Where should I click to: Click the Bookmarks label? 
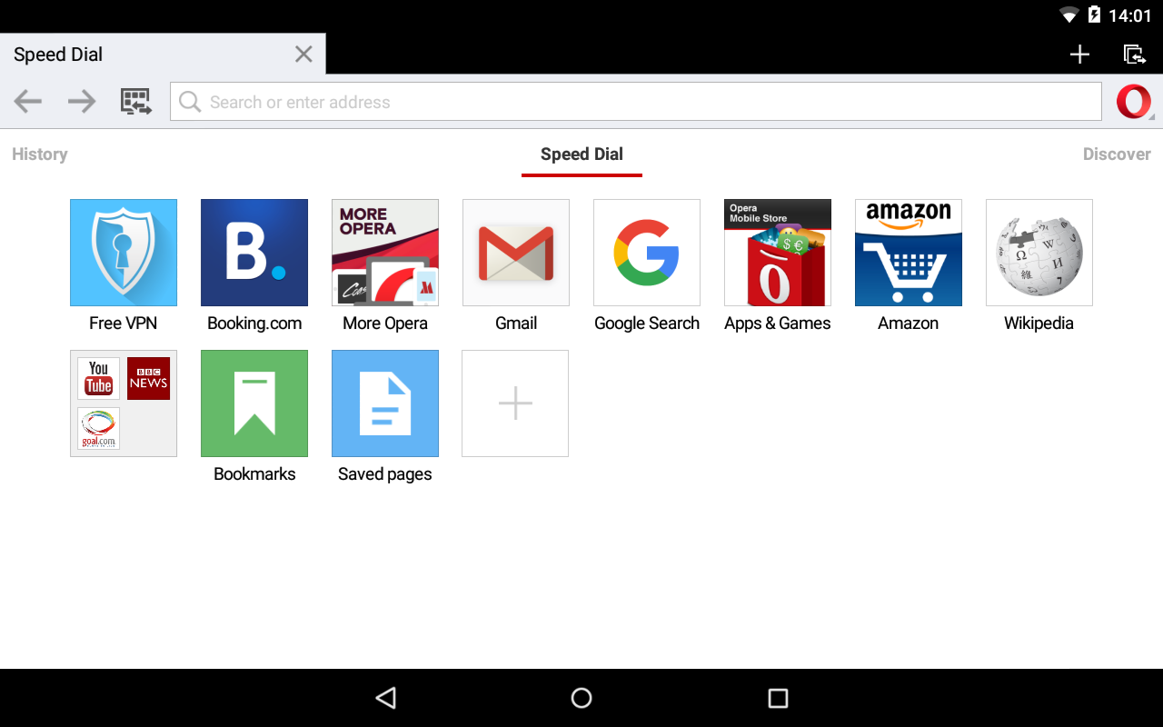point(254,474)
